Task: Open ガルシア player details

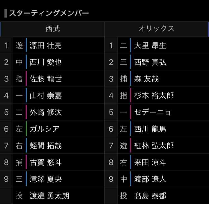Action: 44,129
